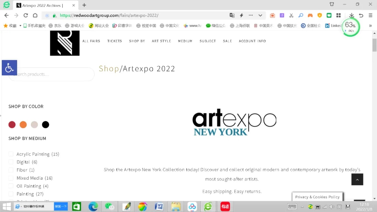Click the scissors screenshot tool icon

[291, 15]
